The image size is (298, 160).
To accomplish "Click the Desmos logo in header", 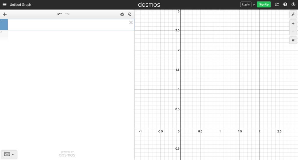I will tap(149, 5).
